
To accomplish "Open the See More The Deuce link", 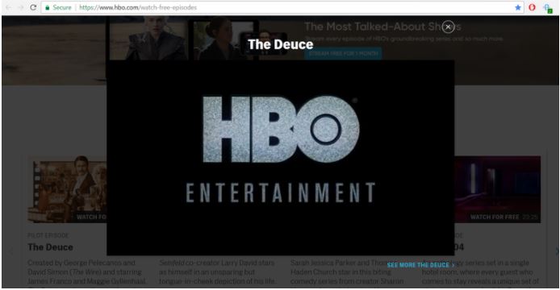I will (420, 265).
